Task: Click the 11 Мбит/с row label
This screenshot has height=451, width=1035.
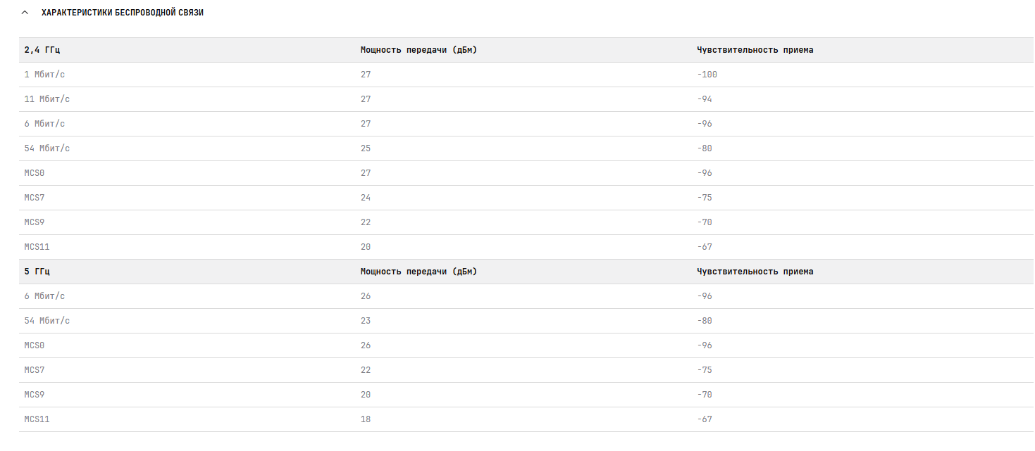Action: 47,99
